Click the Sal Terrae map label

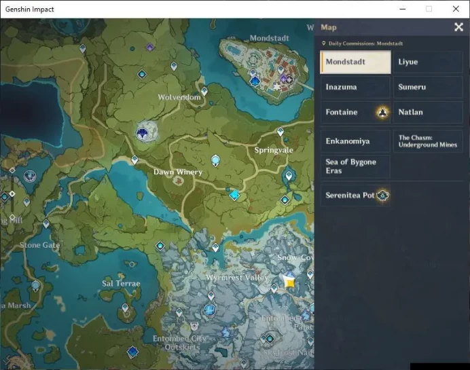tap(121, 283)
